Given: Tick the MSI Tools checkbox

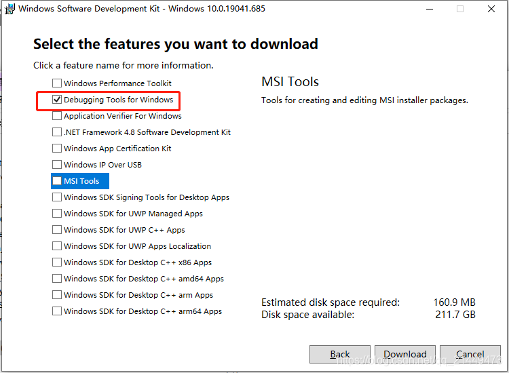Looking at the screenshot, I should [57, 180].
